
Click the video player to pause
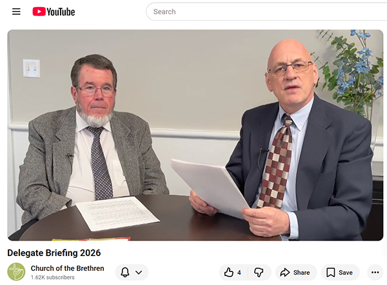195,135
